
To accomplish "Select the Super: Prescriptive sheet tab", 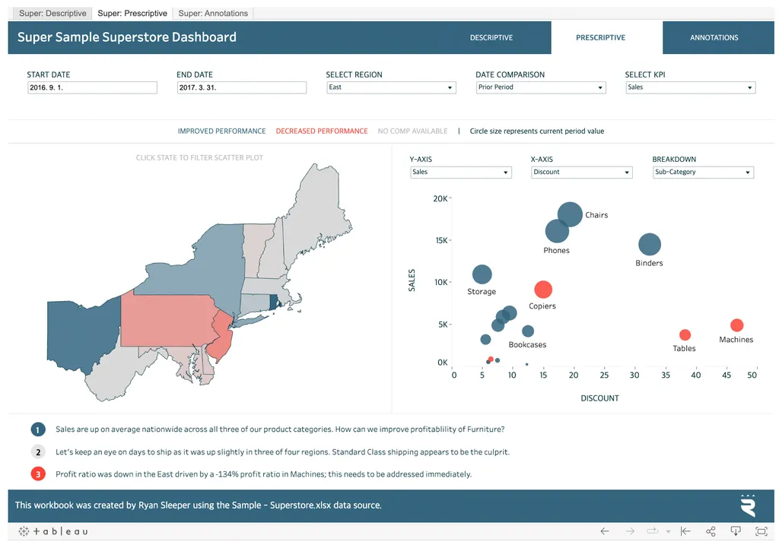I will 132,14.
